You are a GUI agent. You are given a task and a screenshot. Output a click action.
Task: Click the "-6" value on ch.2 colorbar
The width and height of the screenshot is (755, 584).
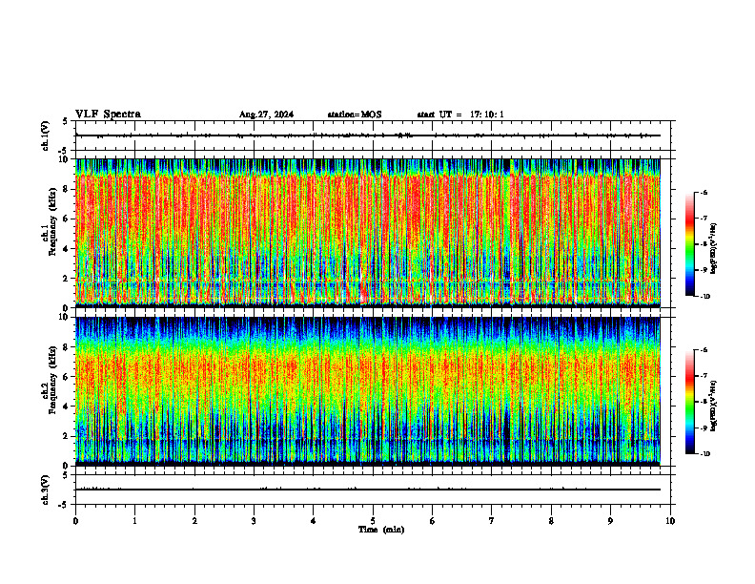point(704,350)
